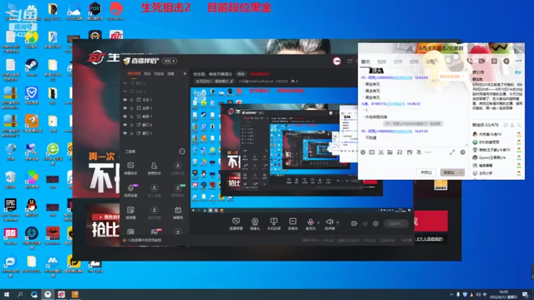Viewport: 534px width, 300px height.
Task: Add 摄像头 camera source
Action: (x=255, y=224)
